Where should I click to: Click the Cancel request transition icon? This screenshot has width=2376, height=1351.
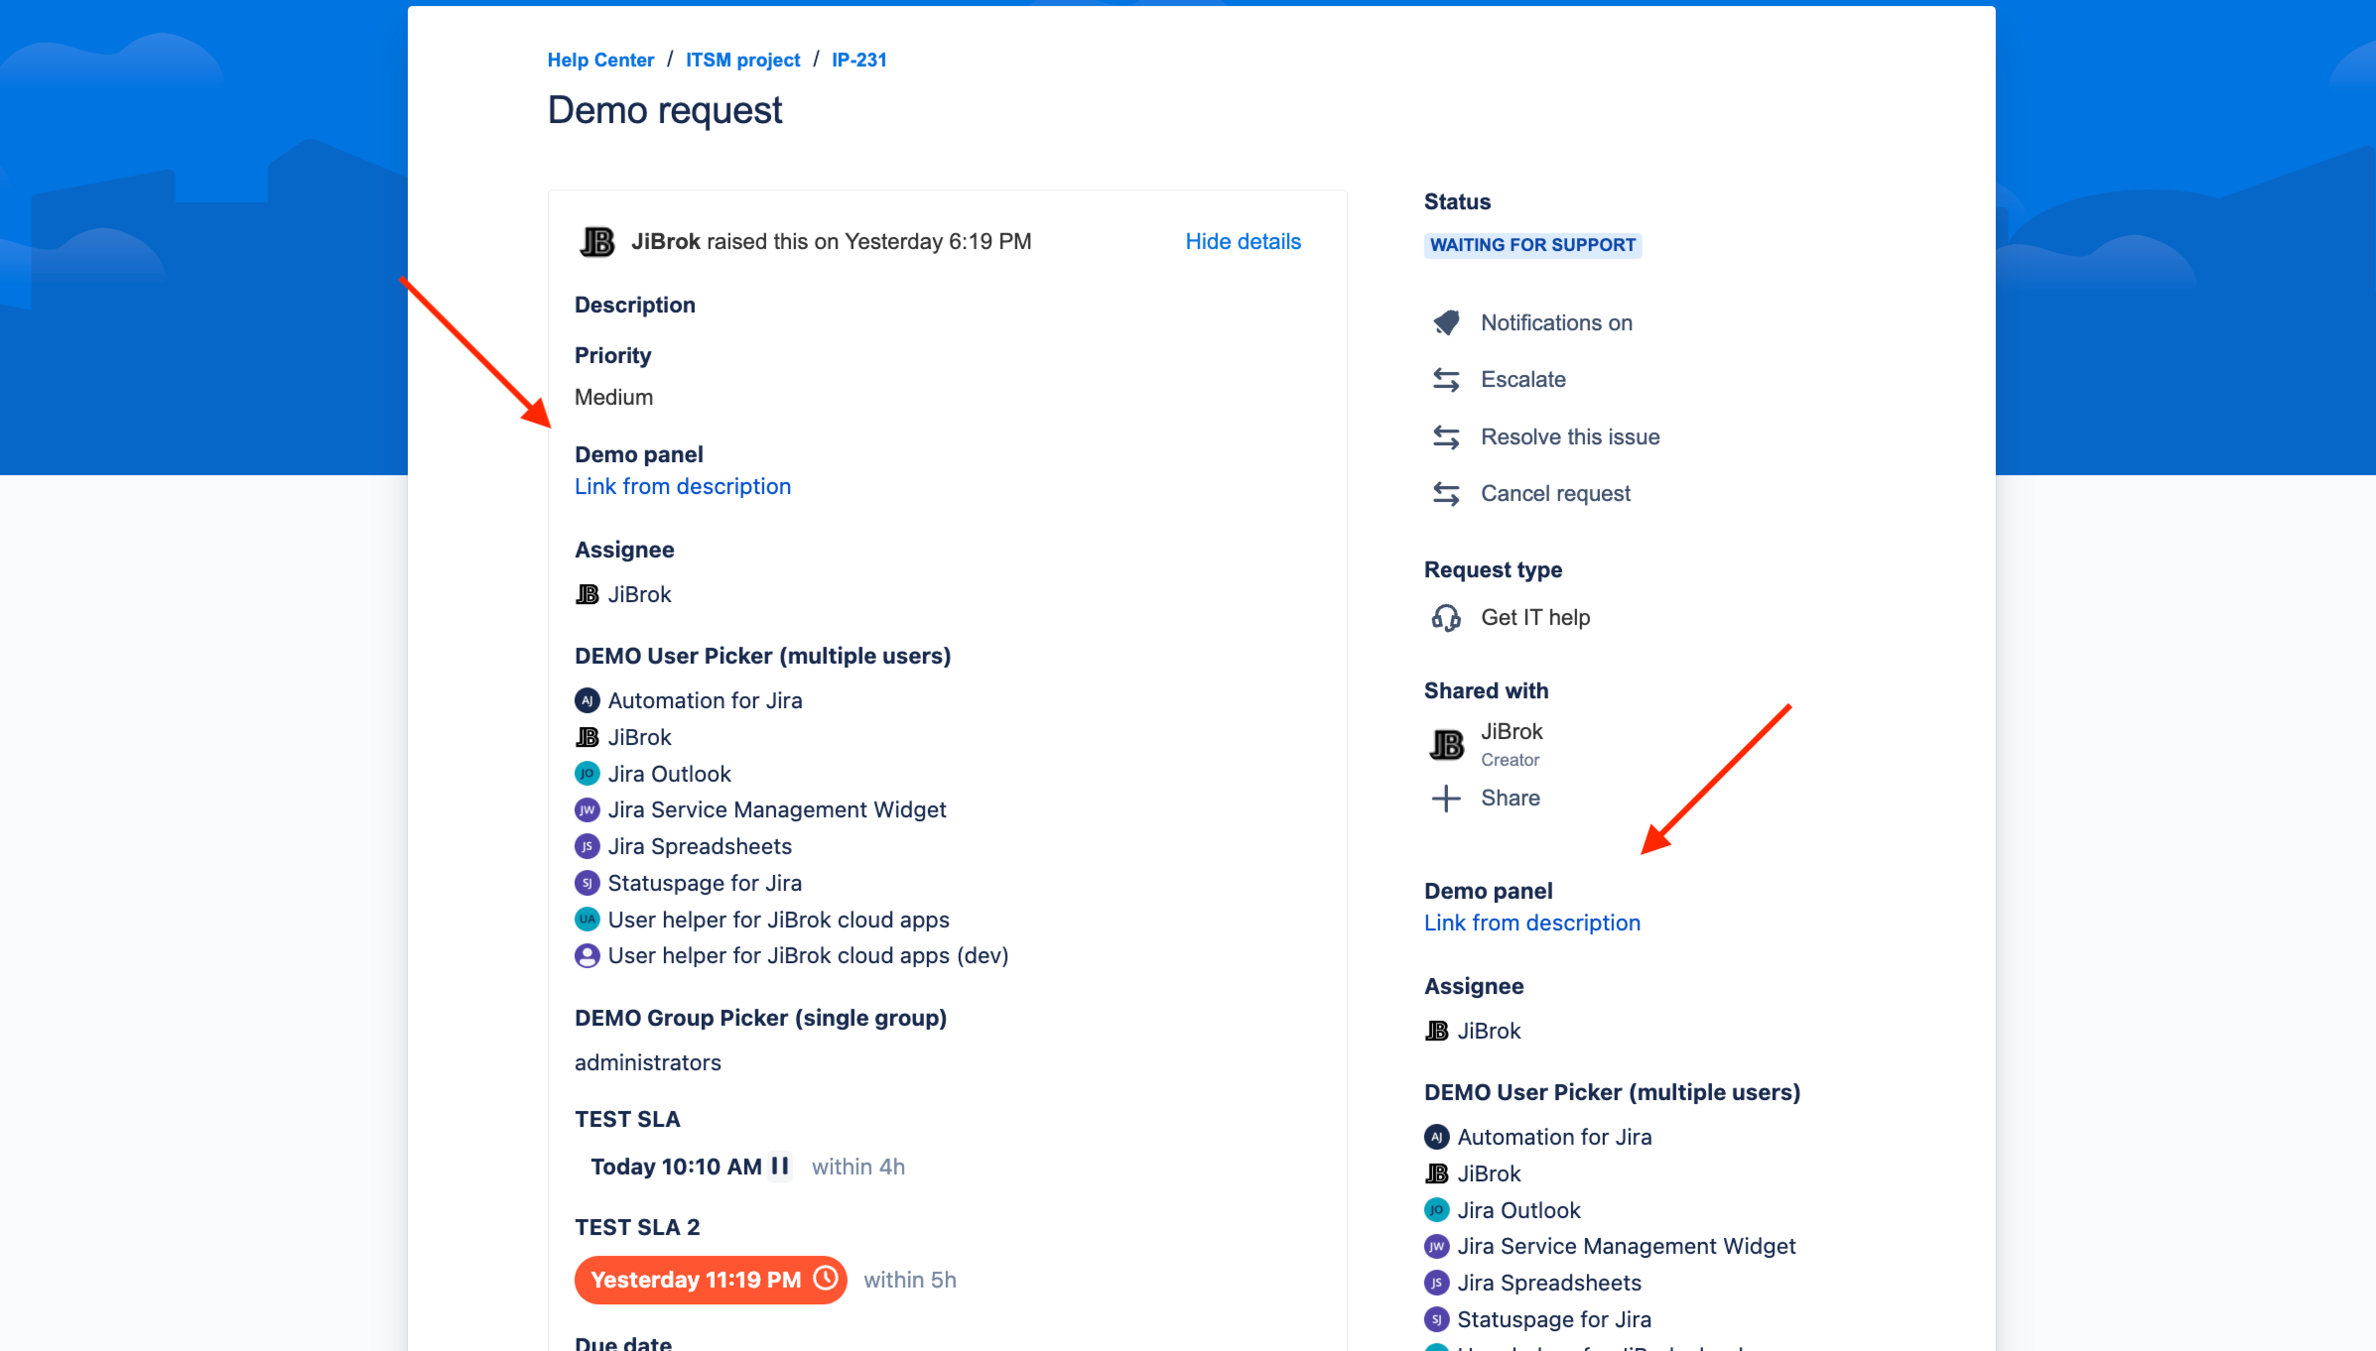pos(1446,493)
